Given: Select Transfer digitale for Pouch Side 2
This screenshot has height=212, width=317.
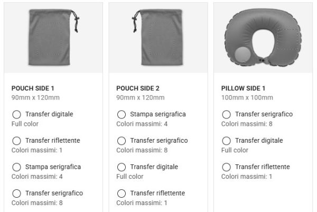Looking at the screenshot, I should click(122, 167).
